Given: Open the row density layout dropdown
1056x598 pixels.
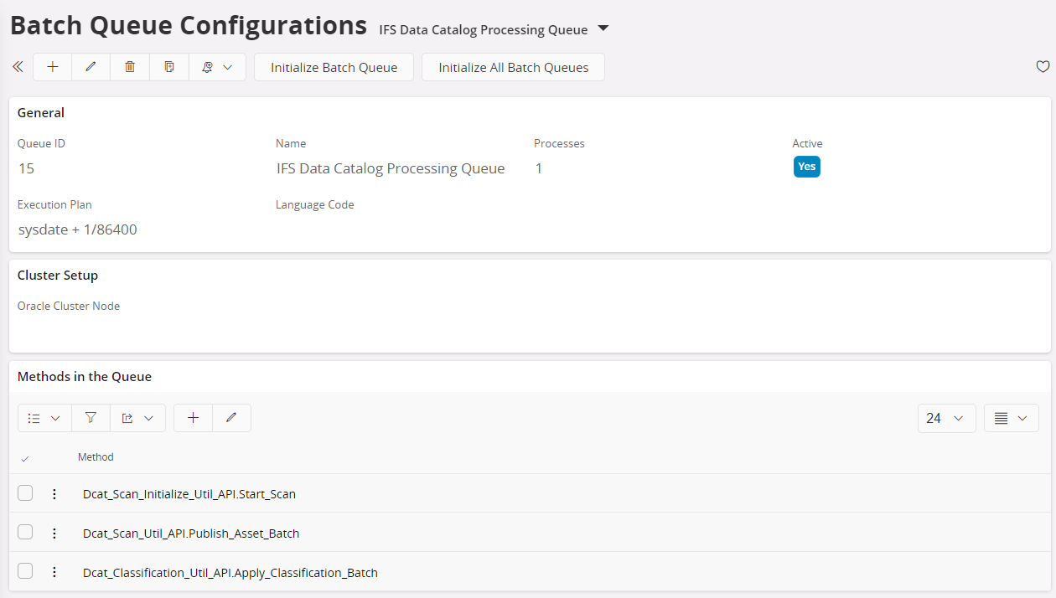Looking at the screenshot, I should click(1011, 418).
